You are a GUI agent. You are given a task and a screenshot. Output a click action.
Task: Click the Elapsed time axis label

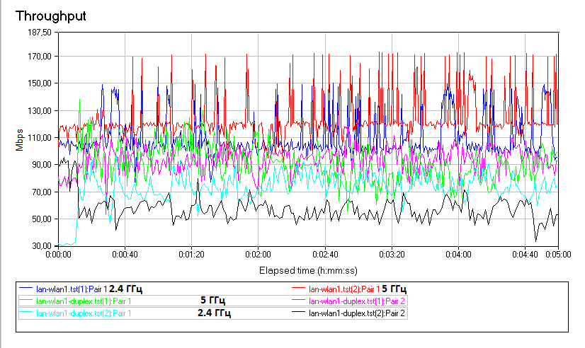point(307,270)
